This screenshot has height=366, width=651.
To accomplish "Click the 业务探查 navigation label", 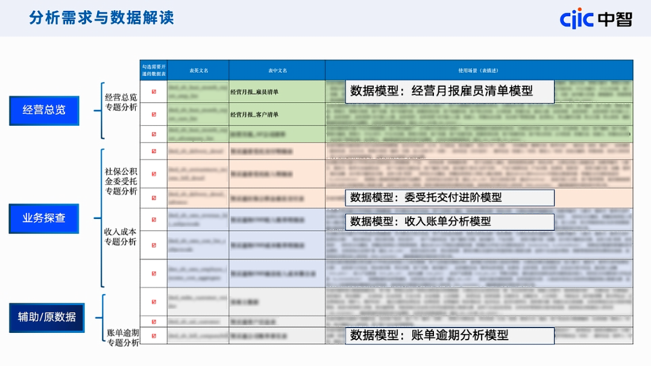I will [x=43, y=219].
